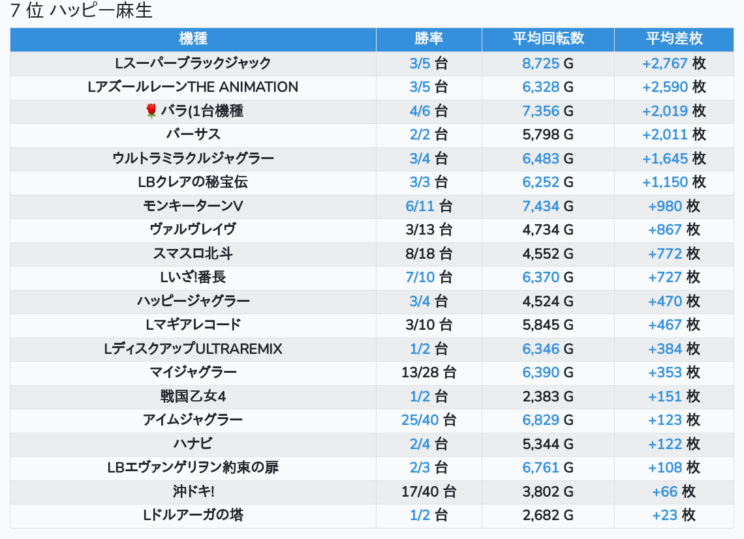
Task: Click the 25/40 台 win rate cell
Action: [429, 420]
